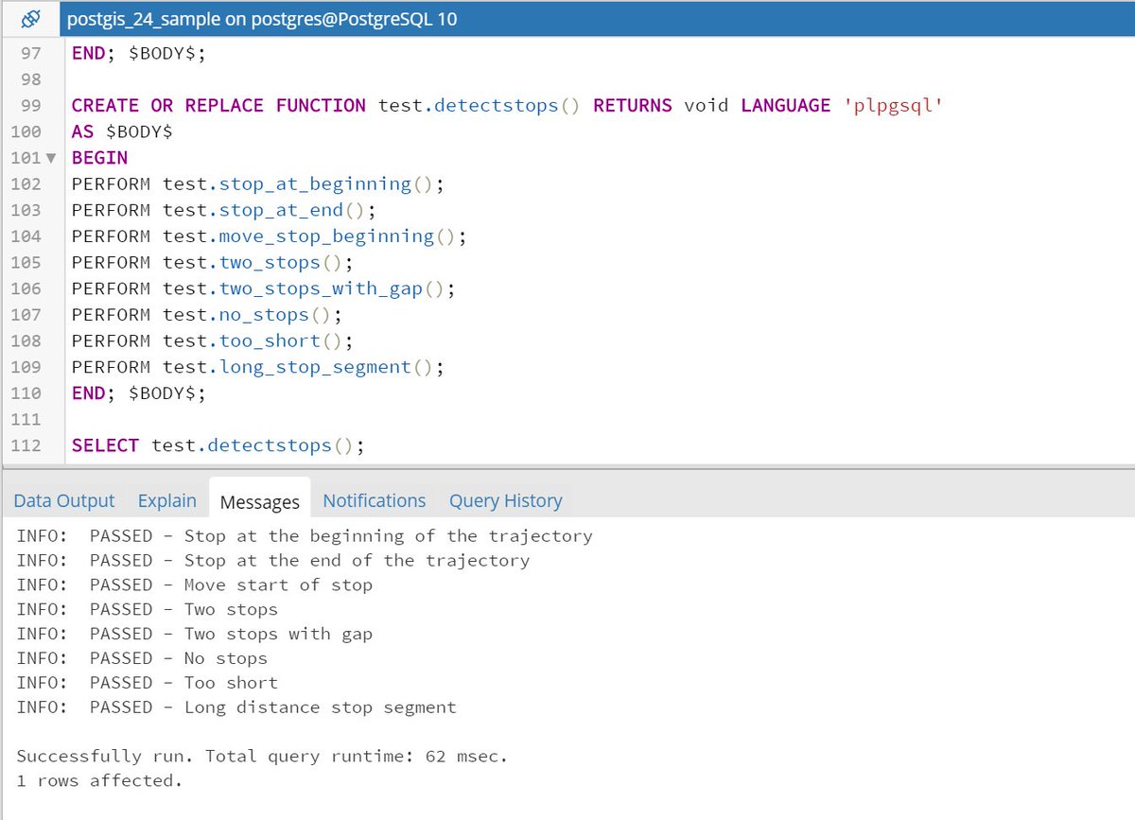
Task: Click message 'Stop at the beginning of the trajectory'
Action: pyautogui.click(x=389, y=536)
